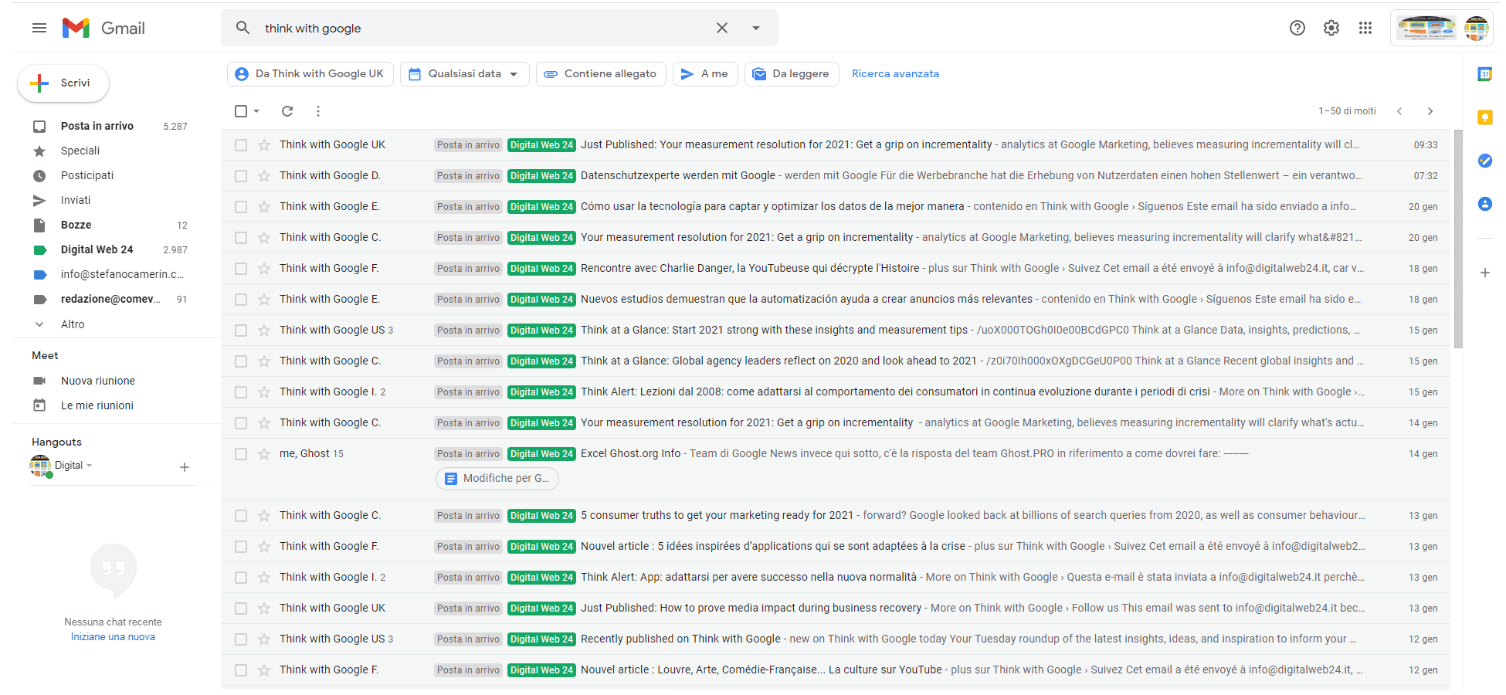Open Google Calendar in the side panel
The height and width of the screenshot is (695, 1506).
pyautogui.click(x=1484, y=74)
